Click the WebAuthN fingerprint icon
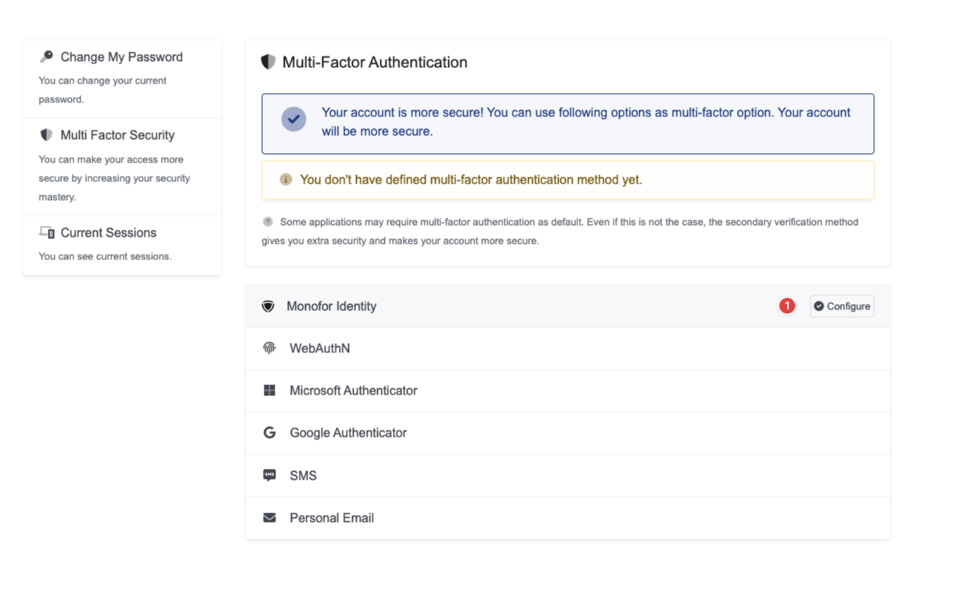This screenshot has height=593, width=971. 270,348
